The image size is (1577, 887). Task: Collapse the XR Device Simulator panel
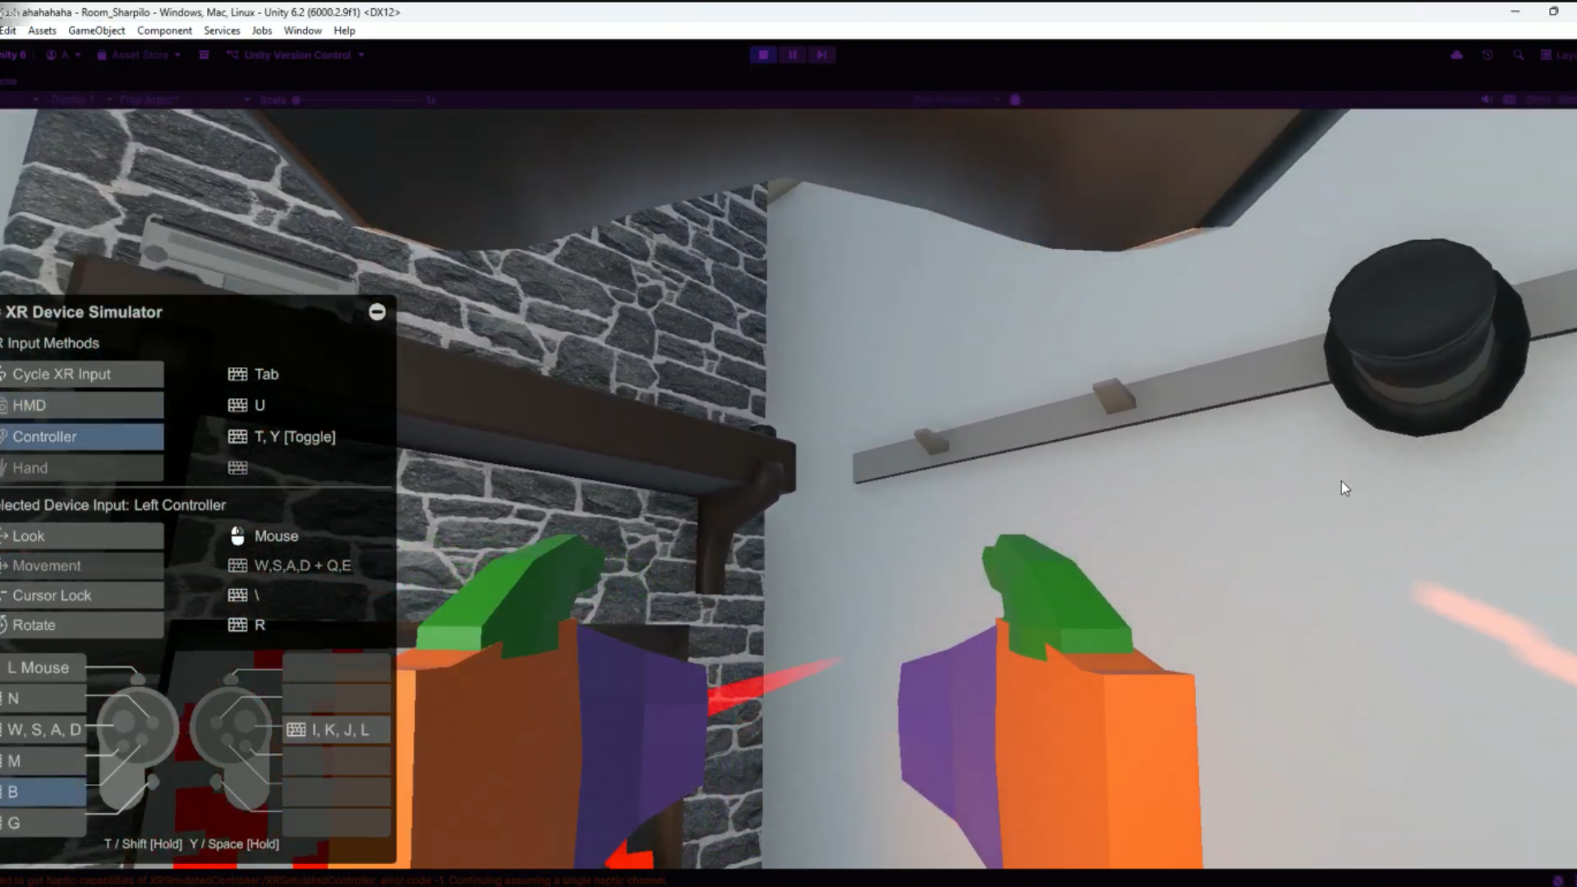[377, 312]
